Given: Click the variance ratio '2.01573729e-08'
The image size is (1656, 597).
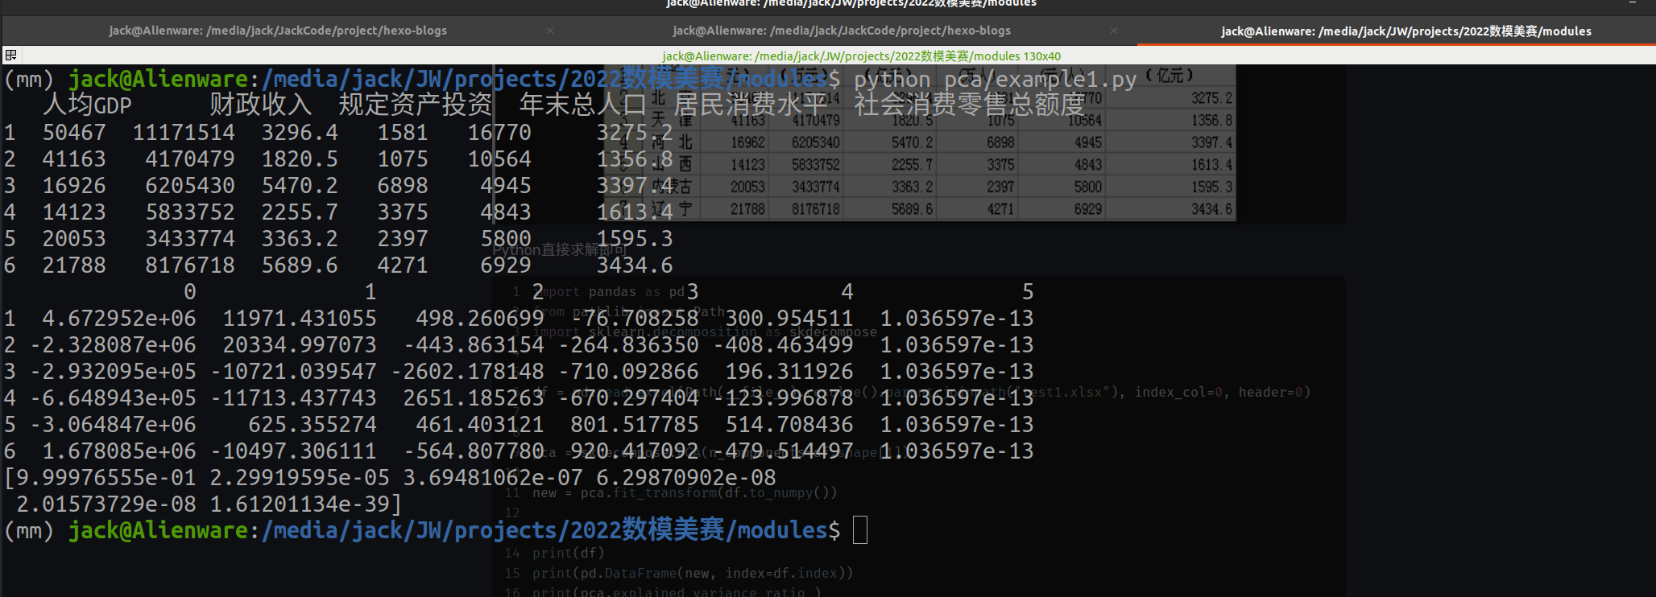Looking at the screenshot, I should click(x=106, y=504).
